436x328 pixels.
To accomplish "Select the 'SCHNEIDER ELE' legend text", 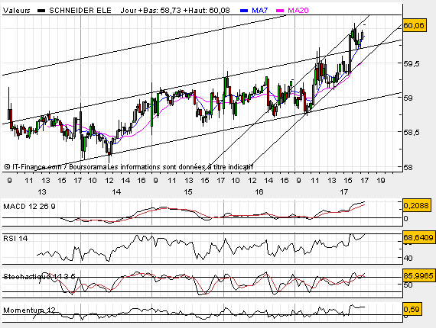I will tap(80, 11).
